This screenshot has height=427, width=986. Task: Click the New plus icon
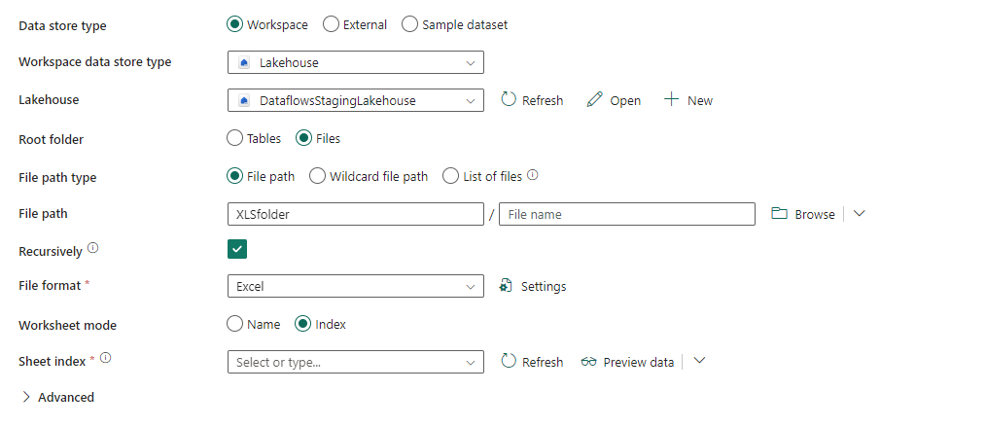671,99
